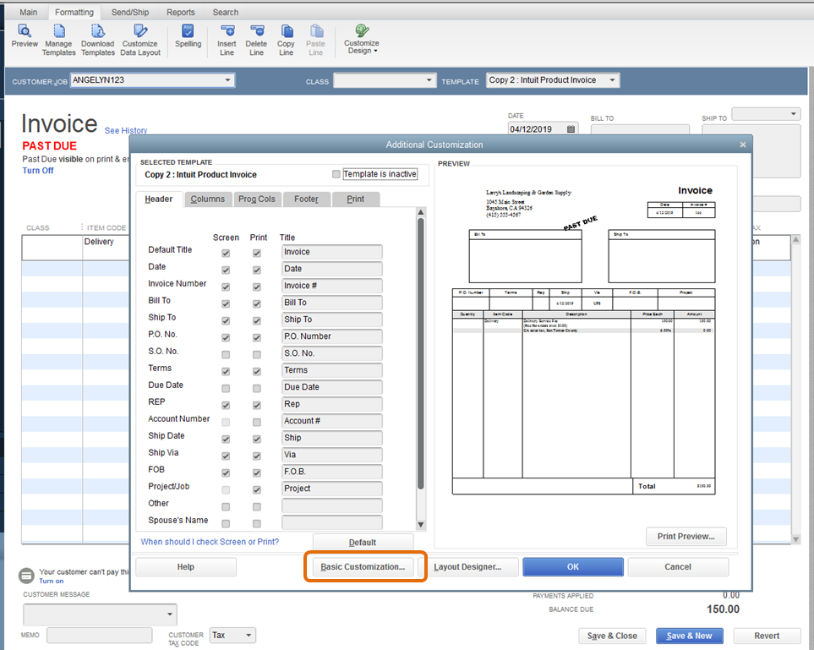Image resolution: width=814 pixels, height=650 pixels.
Task: Uncheck the Terms Print checkbox
Action: (256, 371)
